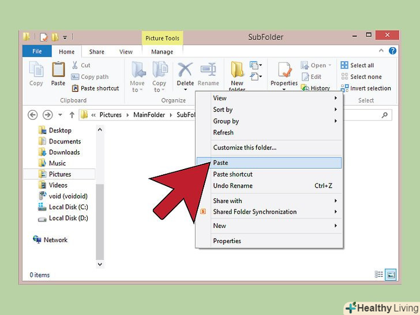Viewport: 420px width, 315px height.
Task: Open Local Disk (C:) in navigation pane
Action: [x=63, y=207]
